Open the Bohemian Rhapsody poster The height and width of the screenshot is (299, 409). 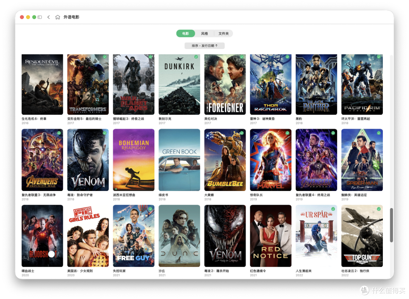pyautogui.click(x=134, y=160)
